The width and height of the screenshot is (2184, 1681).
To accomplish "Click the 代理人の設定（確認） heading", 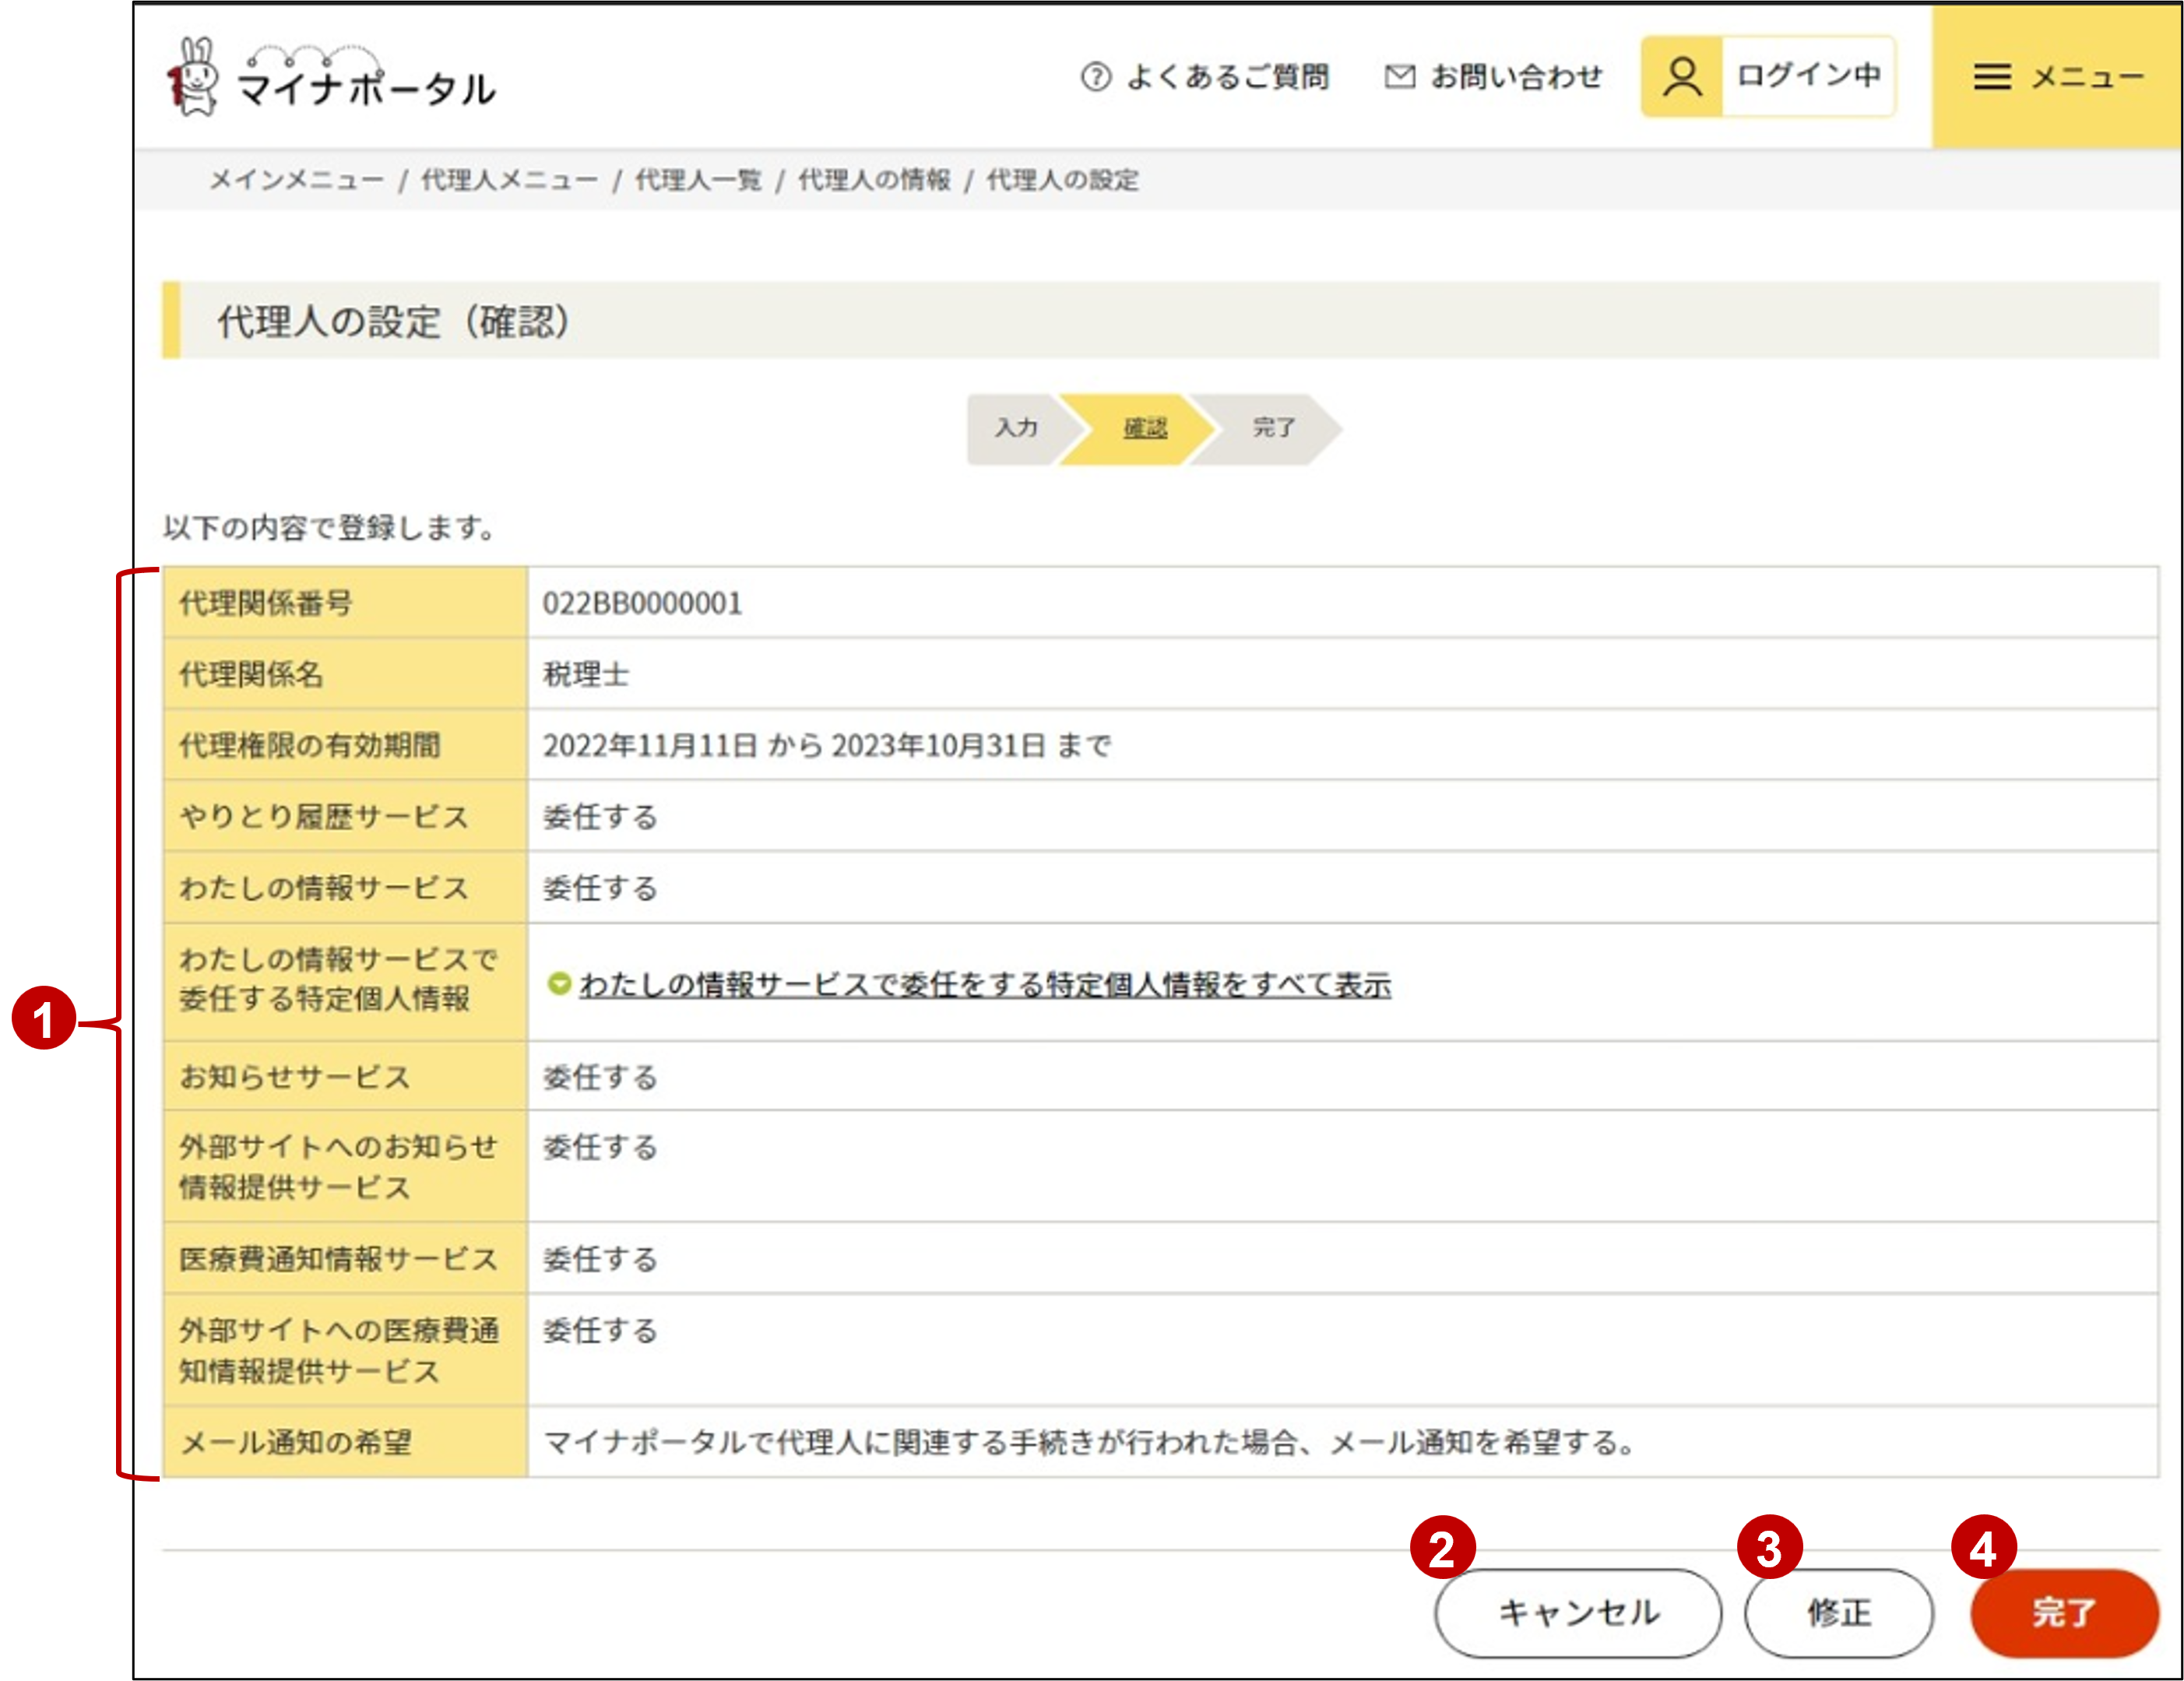I will [x=394, y=321].
